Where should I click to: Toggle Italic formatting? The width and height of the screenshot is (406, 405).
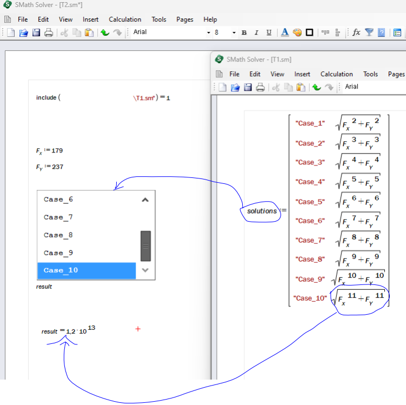[x=256, y=32]
